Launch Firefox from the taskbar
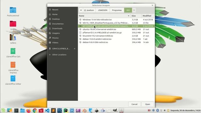The width and height of the screenshot is (201, 113). tap(29, 110)
